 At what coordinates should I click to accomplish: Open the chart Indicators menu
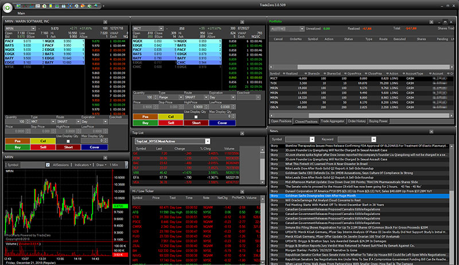(x=83, y=165)
